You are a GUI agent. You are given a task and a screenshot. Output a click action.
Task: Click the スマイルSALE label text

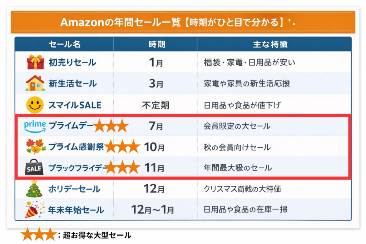click(75, 105)
